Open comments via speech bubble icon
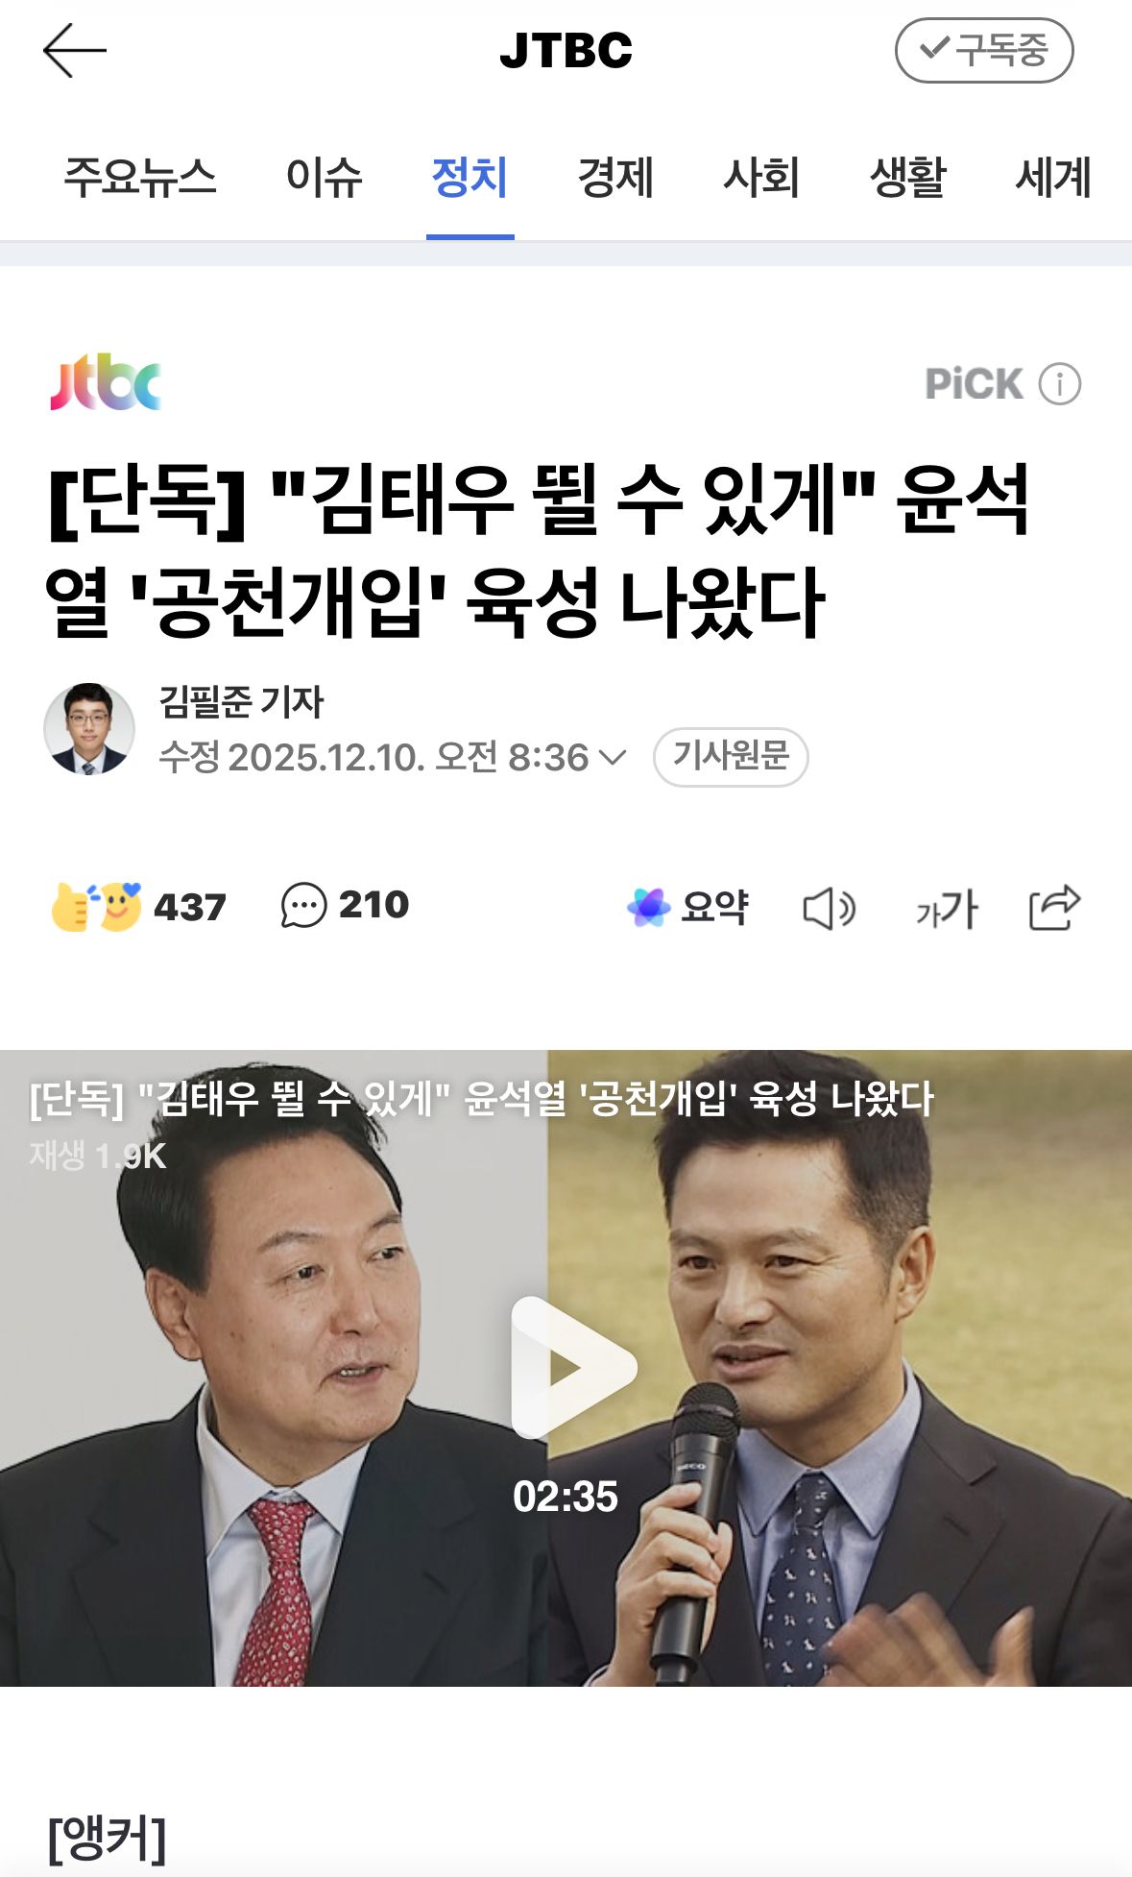Image resolution: width=1132 pixels, height=1877 pixels. click(303, 906)
